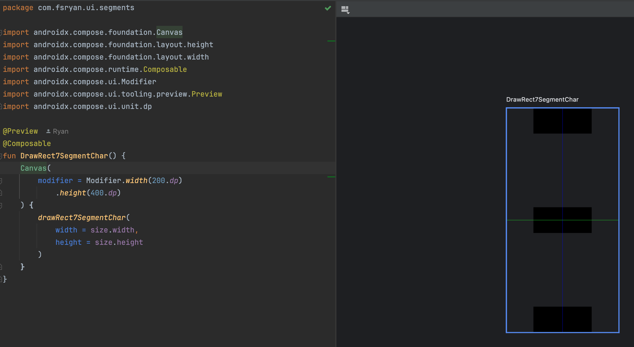
Task: Click the @Composable annotation
Action: [27, 143]
